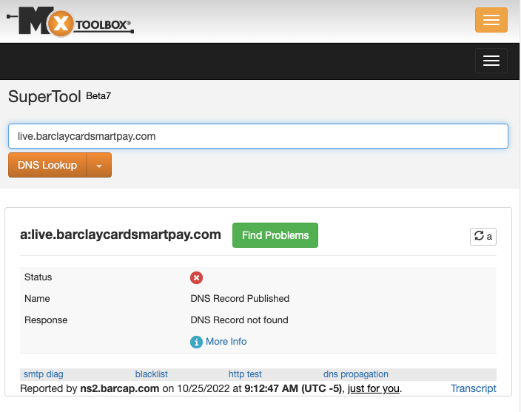Click the Find Problems button
Image resolution: width=521 pixels, height=412 pixels.
(275, 235)
